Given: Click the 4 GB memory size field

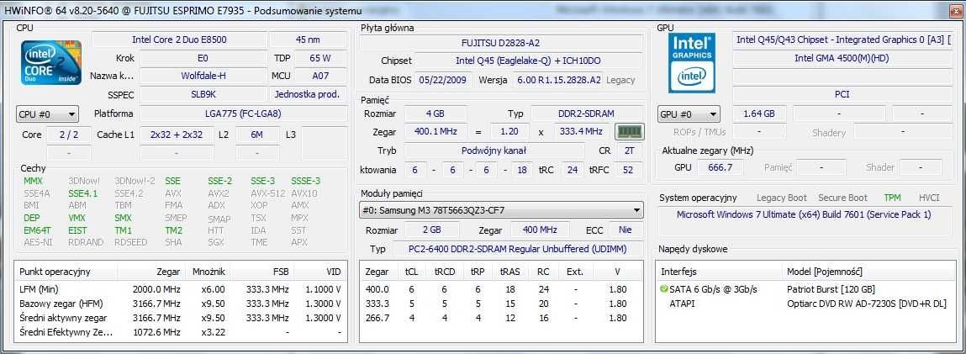Looking at the screenshot, I should click(435, 114).
